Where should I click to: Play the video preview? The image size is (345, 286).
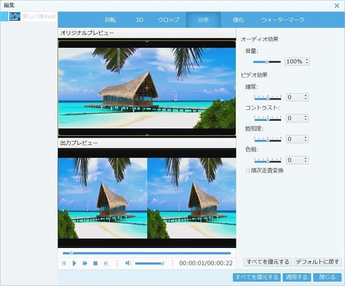(74, 263)
